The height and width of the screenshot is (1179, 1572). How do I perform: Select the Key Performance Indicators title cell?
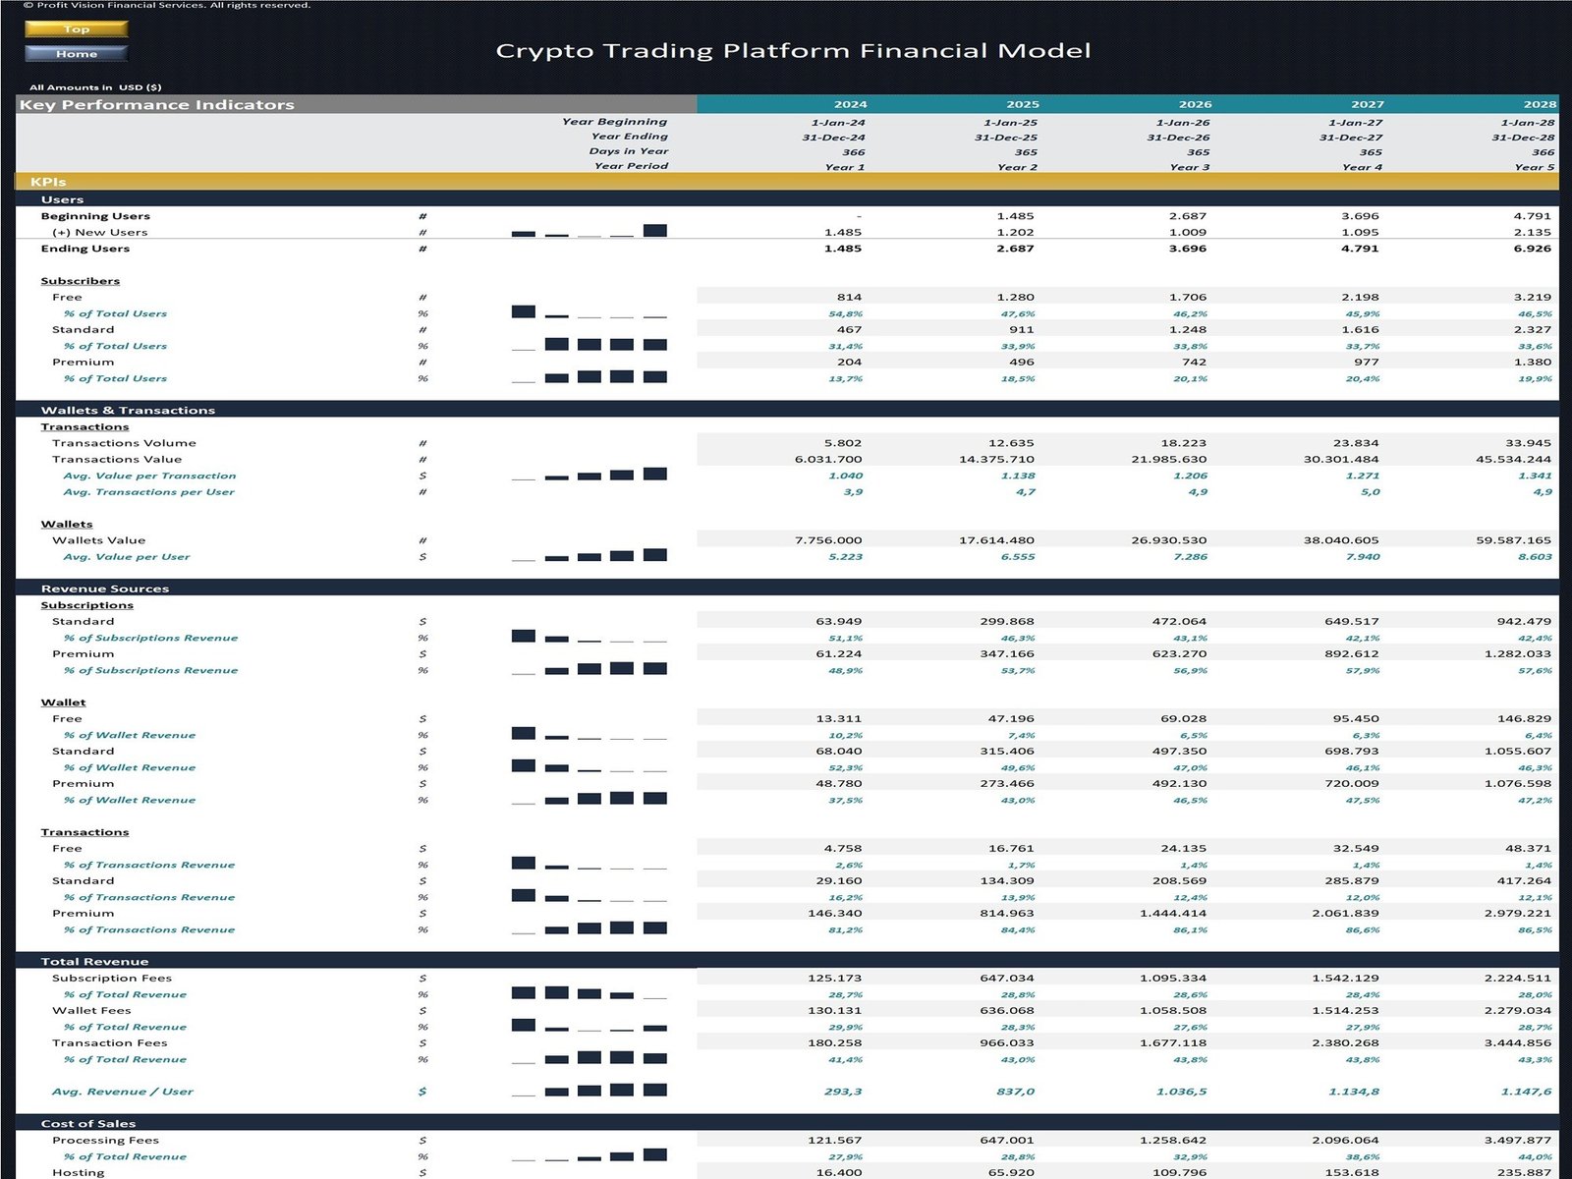coord(157,105)
